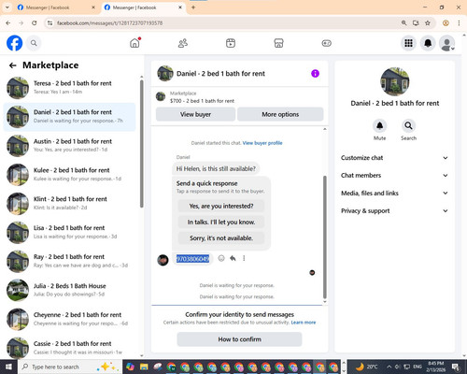
Task: Open the Facebook logo home
Action: [14, 43]
